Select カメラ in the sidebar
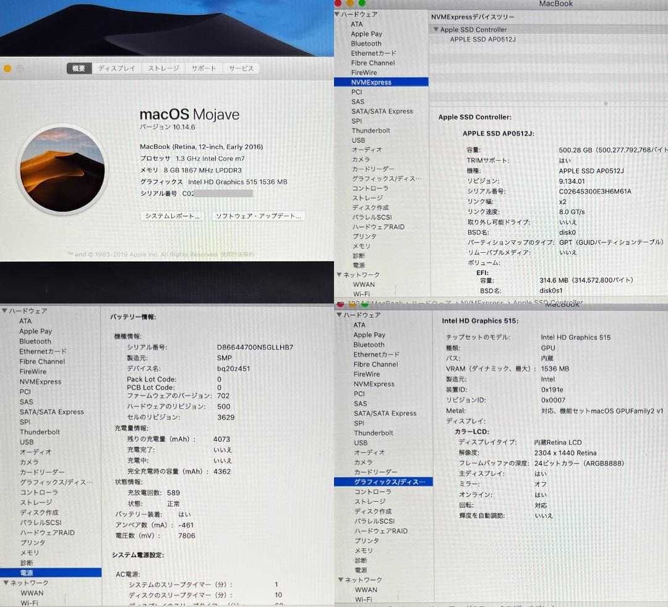668x607 pixels. tap(360, 159)
